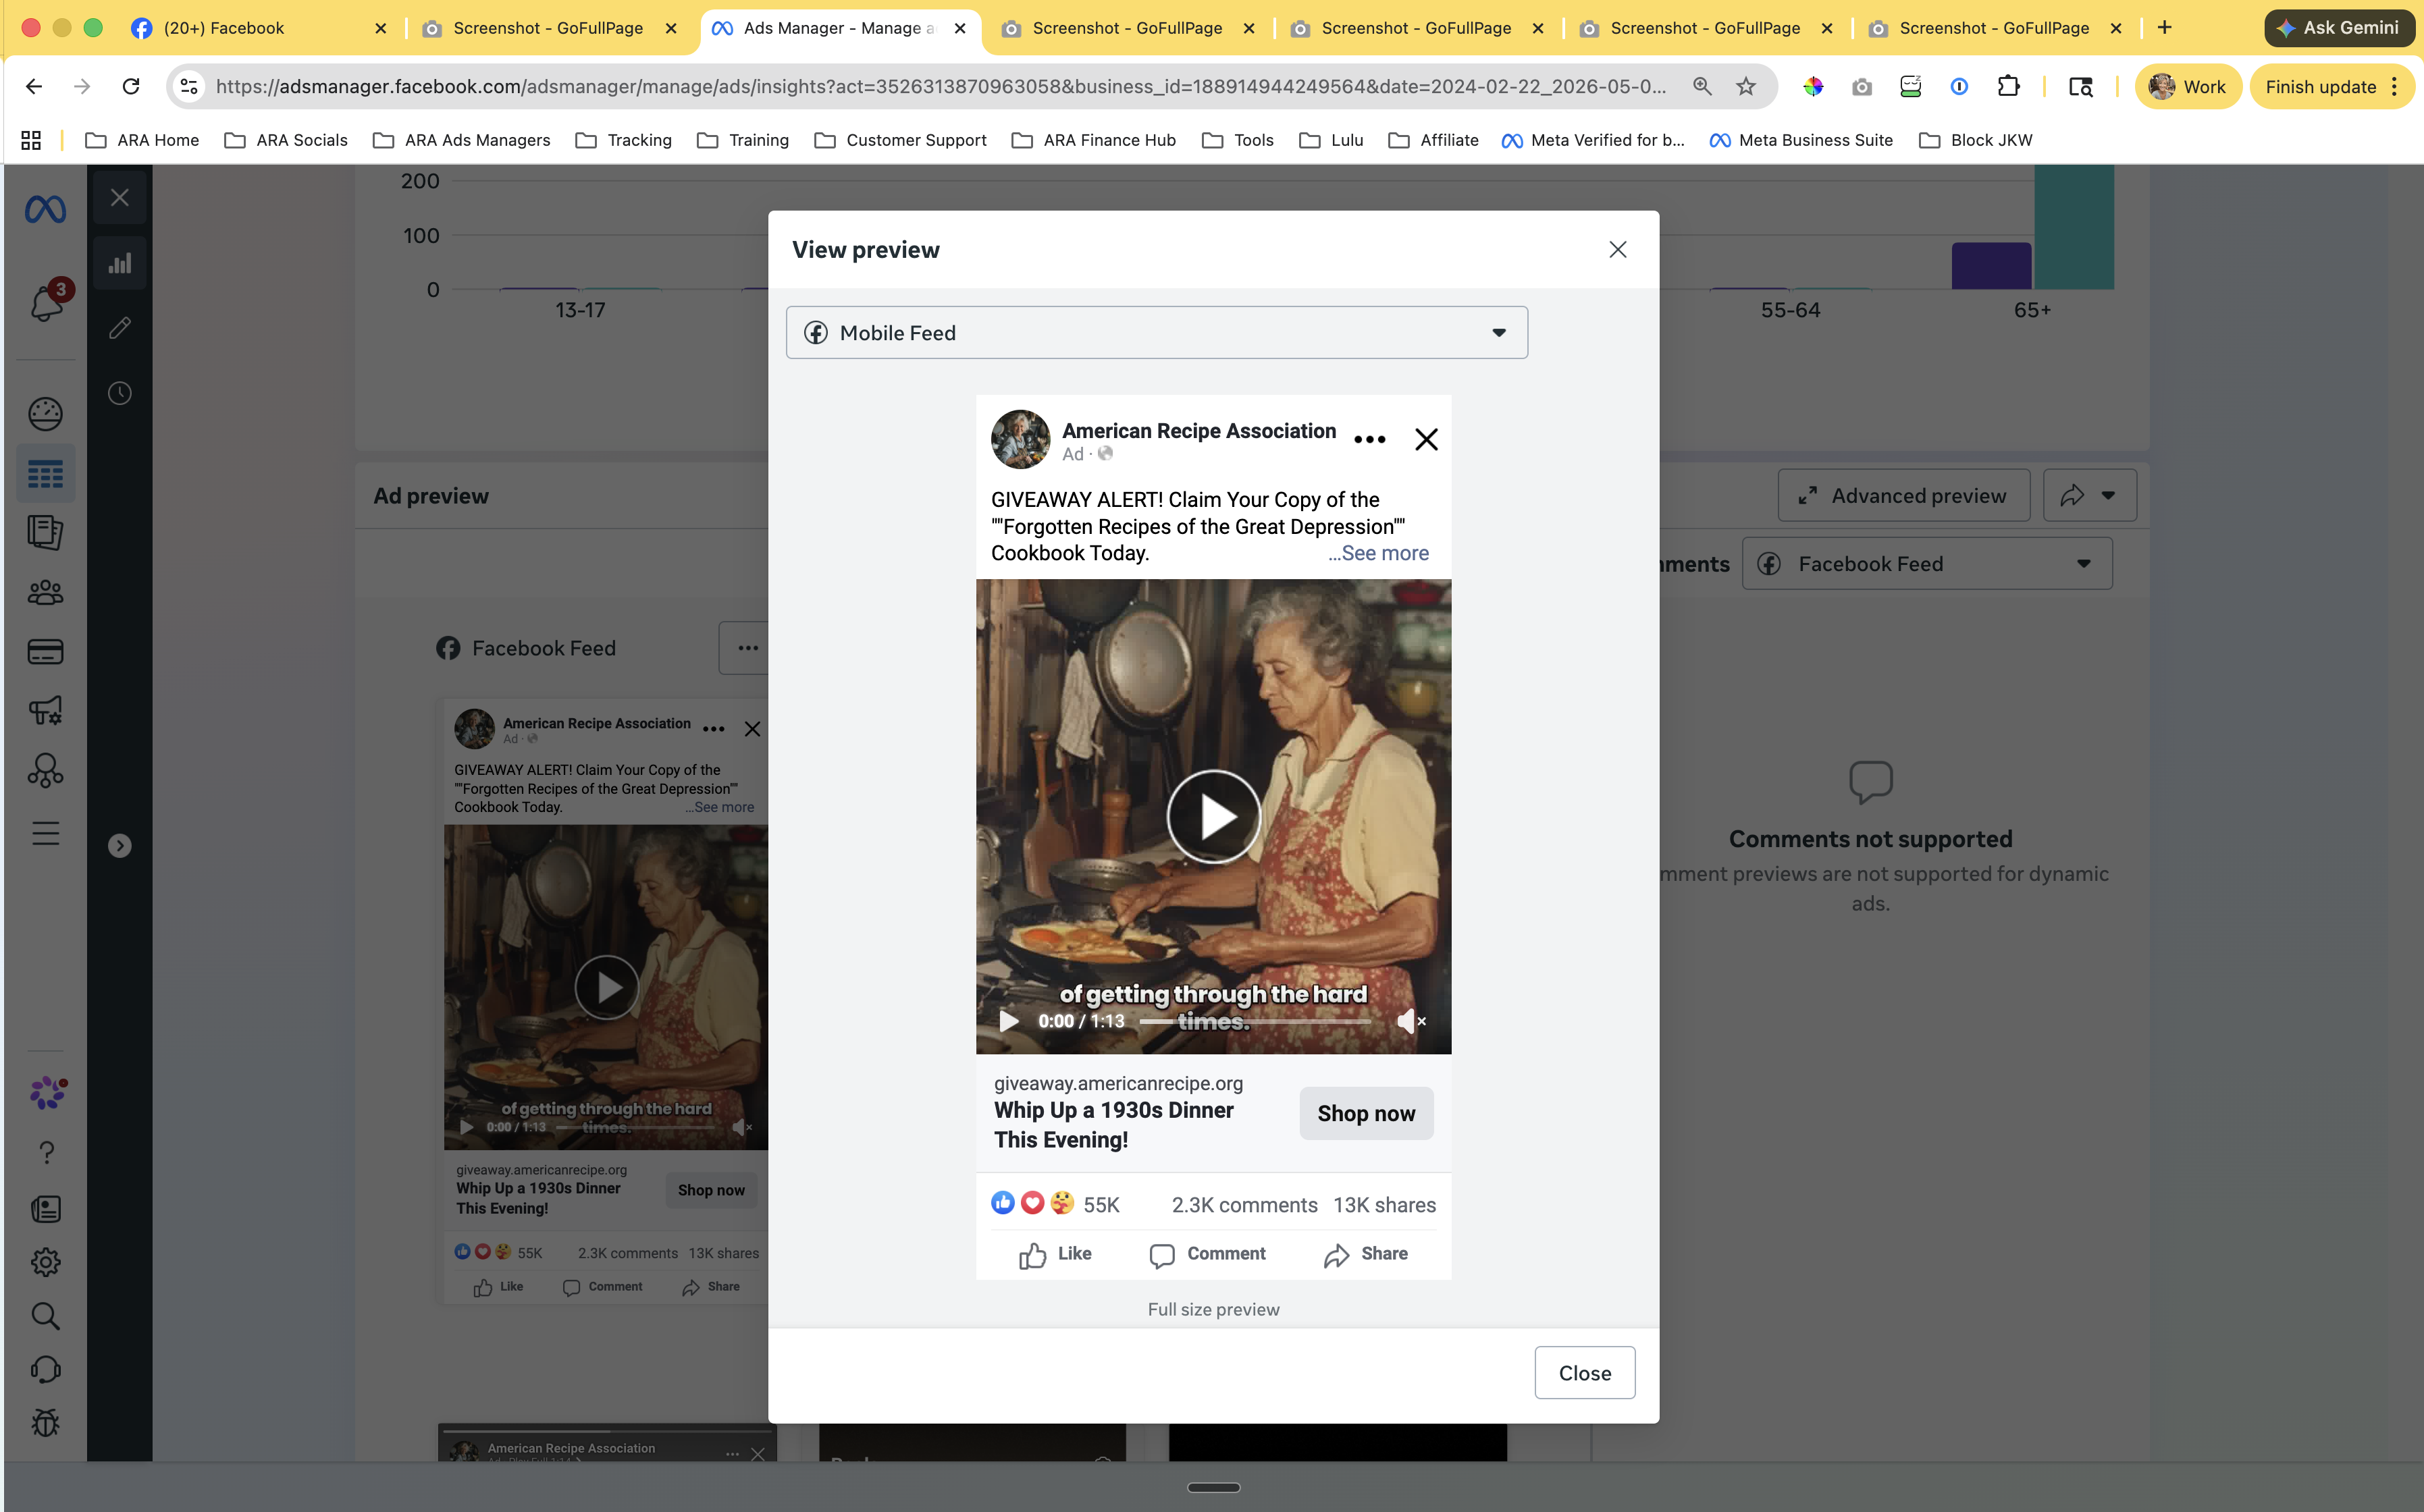
Task: Open the Report a problem bug icon
Action: click(x=45, y=1423)
